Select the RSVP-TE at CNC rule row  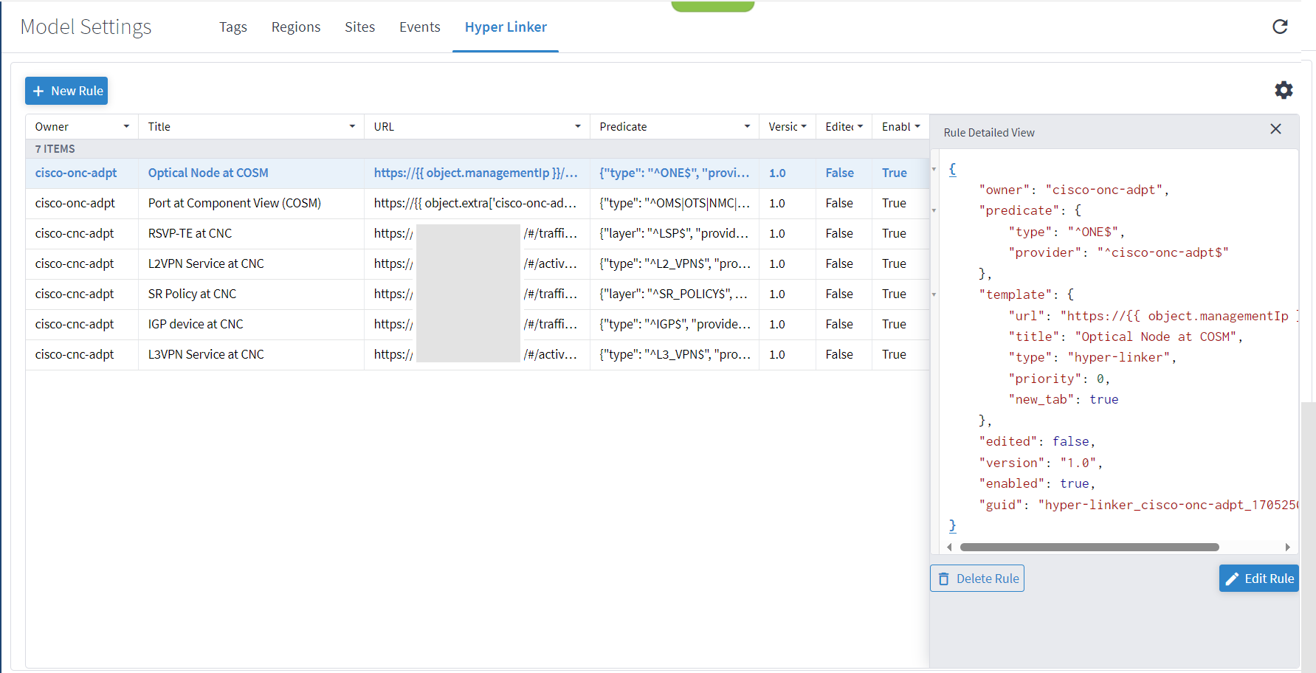[x=190, y=233]
